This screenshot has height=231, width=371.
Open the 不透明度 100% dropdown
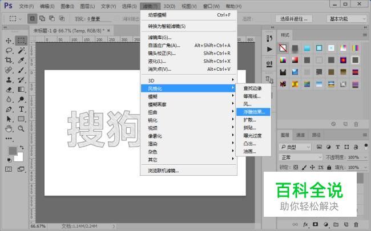point(365,157)
